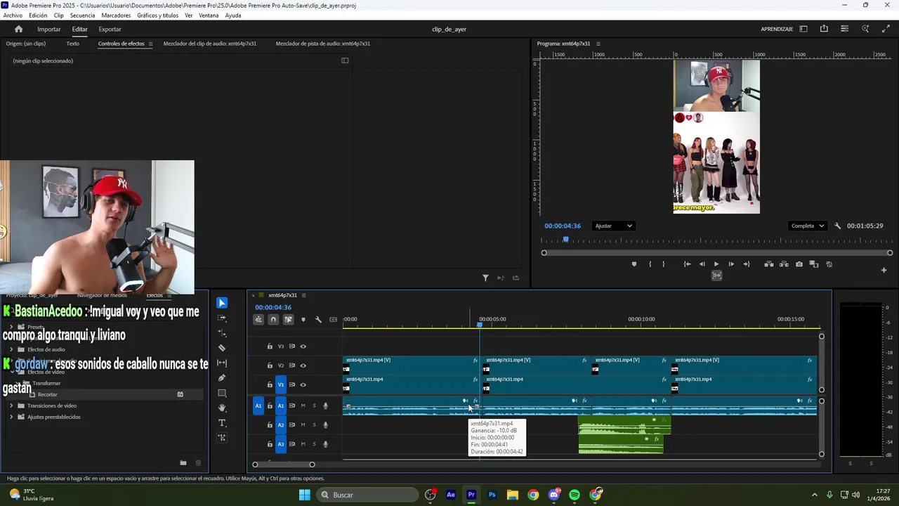The image size is (899, 506).
Task: Toggle visibility eye of track V3
Action: coord(303,346)
